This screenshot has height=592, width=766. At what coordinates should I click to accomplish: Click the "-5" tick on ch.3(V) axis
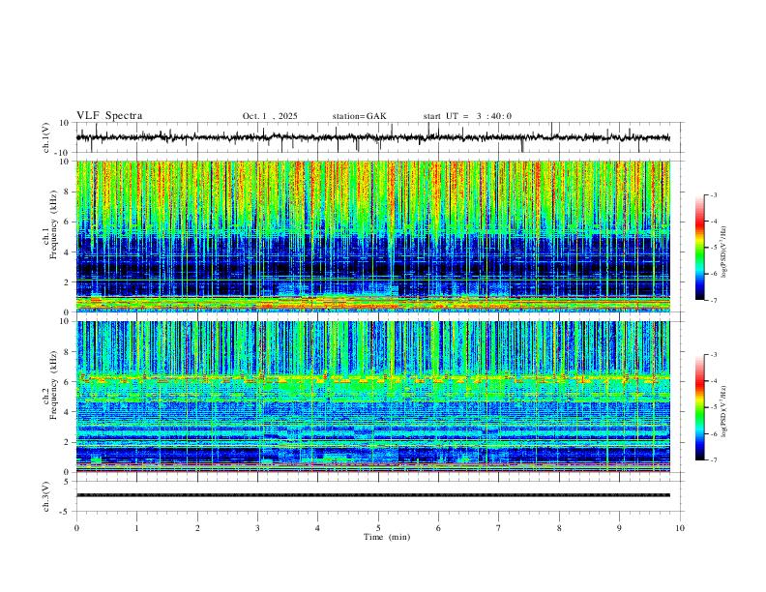(x=66, y=512)
